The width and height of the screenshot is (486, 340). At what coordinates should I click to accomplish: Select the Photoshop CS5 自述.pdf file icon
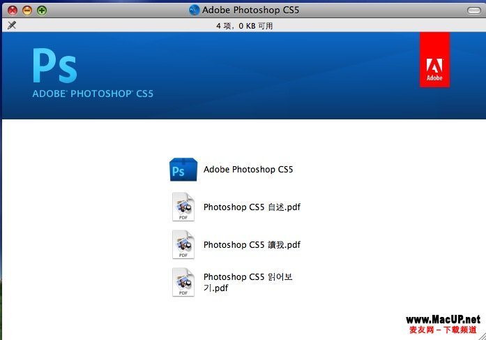coord(183,207)
